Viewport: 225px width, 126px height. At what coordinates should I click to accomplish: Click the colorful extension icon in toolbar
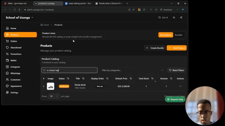tap(139, 9)
